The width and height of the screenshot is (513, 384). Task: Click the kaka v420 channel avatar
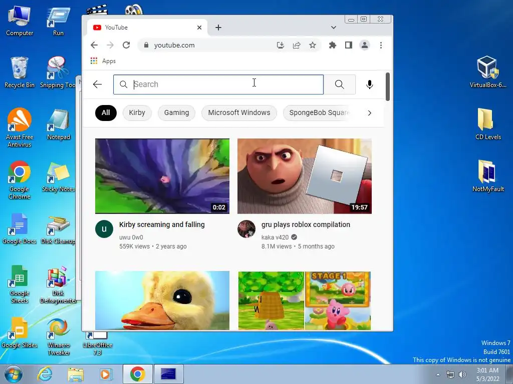[246, 229]
